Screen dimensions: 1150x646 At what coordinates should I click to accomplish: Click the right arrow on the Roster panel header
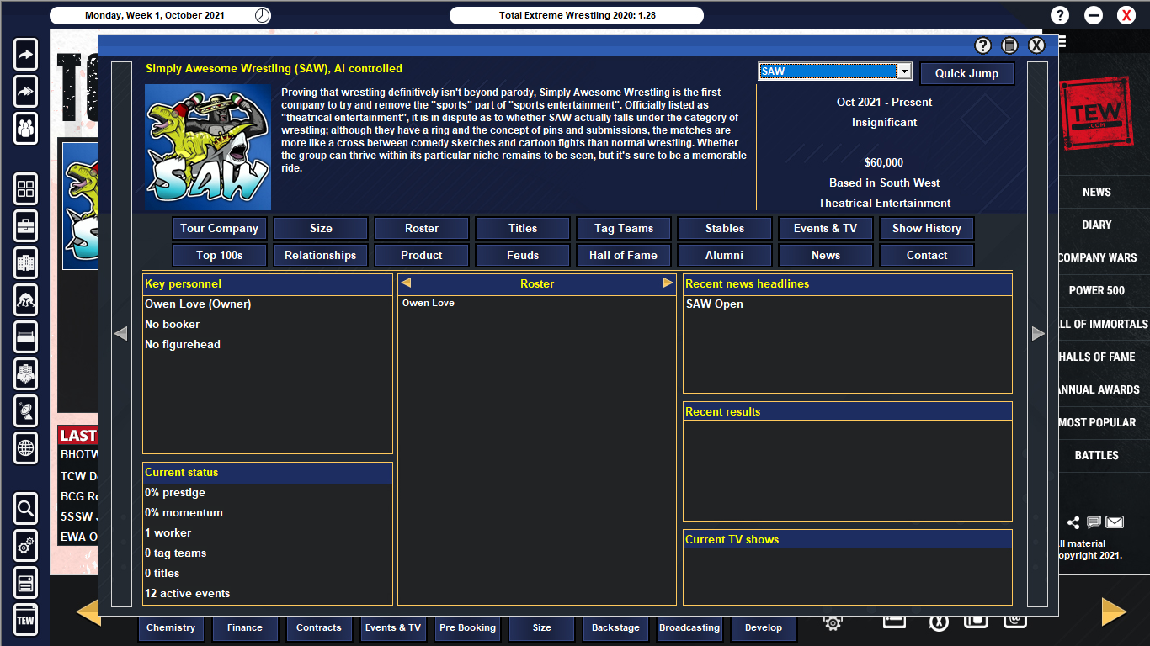pos(668,283)
